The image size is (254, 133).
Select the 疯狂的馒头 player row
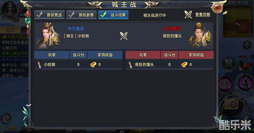point(170,65)
